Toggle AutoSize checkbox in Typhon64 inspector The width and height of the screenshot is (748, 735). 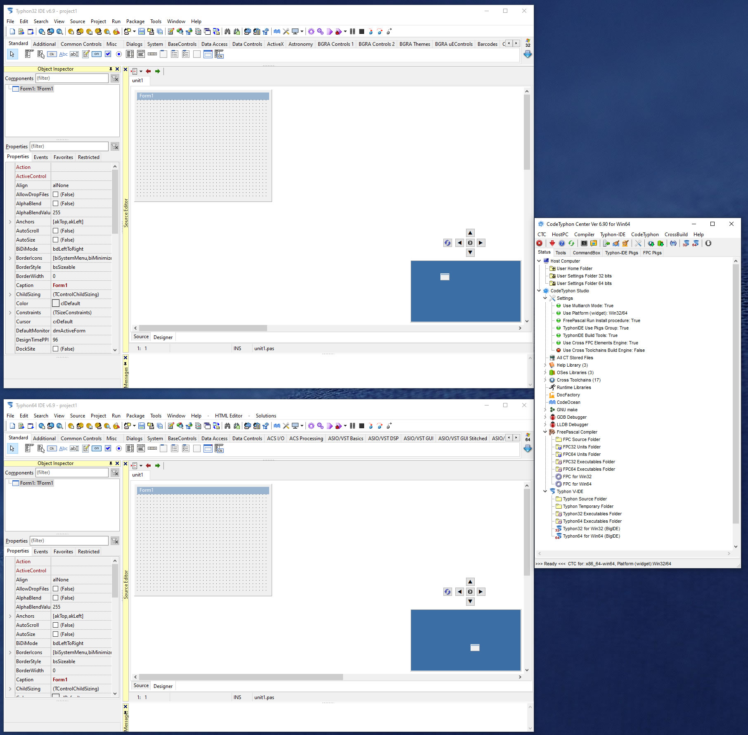coord(56,634)
